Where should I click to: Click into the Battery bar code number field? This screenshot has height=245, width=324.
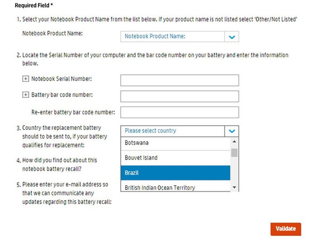click(x=179, y=97)
